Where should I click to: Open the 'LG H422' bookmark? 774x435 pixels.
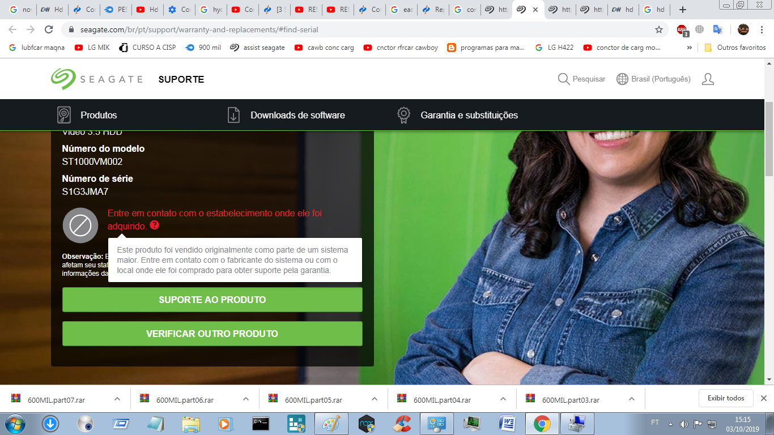pyautogui.click(x=555, y=48)
